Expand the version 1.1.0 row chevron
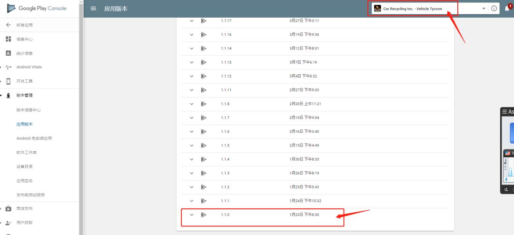The height and width of the screenshot is (235, 514). pos(192,215)
